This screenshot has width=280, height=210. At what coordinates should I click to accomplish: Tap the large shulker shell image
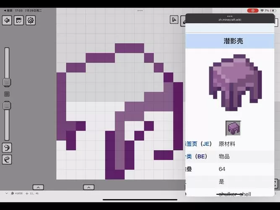pyautogui.click(x=236, y=83)
